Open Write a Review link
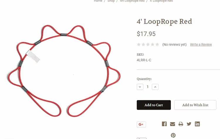220x139 pixels. 201,44
